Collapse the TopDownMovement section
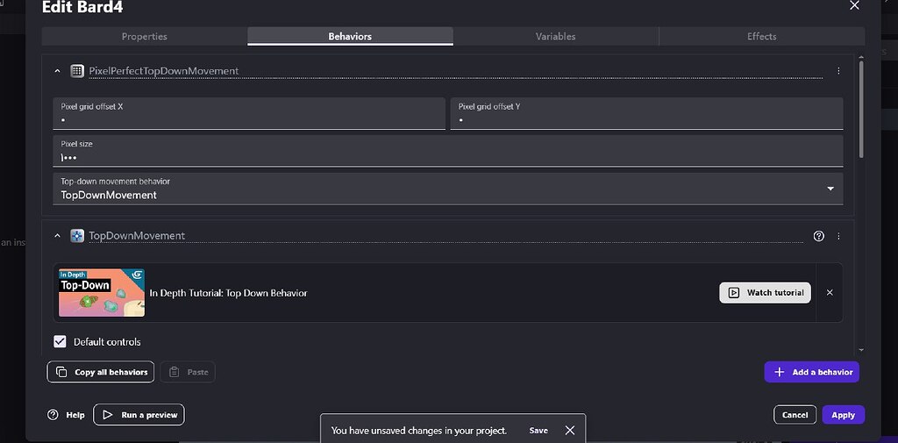Screen dimensions: 898x443 pyautogui.click(x=58, y=236)
